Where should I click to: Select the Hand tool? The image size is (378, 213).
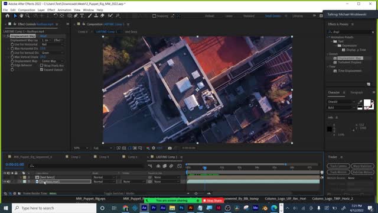click(21, 16)
